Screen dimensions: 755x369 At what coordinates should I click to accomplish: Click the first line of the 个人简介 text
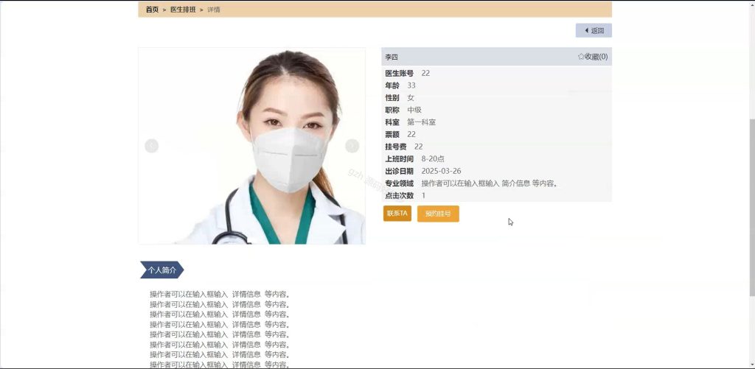220,294
